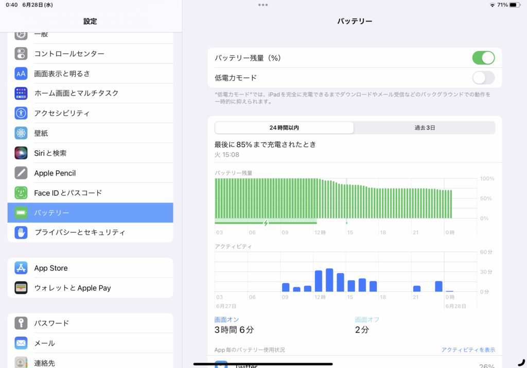Open 壁紙 settings
527x368 pixels.
click(x=90, y=133)
